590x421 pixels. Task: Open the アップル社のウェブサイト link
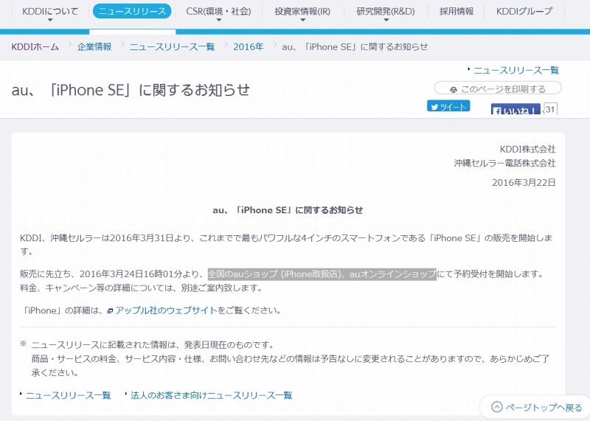(x=167, y=310)
